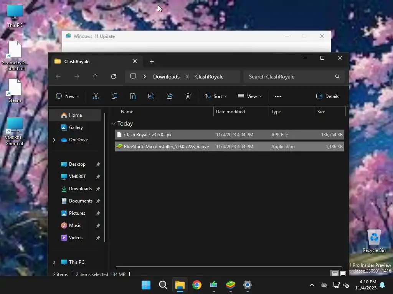This screenshot has height=294, width=393.
Task: Open pinned Desktop folder
Action: (77, 164)
